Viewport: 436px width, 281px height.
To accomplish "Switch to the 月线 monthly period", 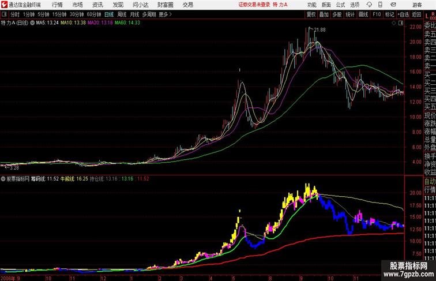I will pos(134,14).
